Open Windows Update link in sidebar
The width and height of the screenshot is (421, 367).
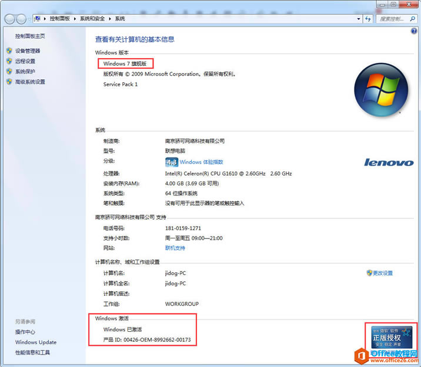click(36, 342)
